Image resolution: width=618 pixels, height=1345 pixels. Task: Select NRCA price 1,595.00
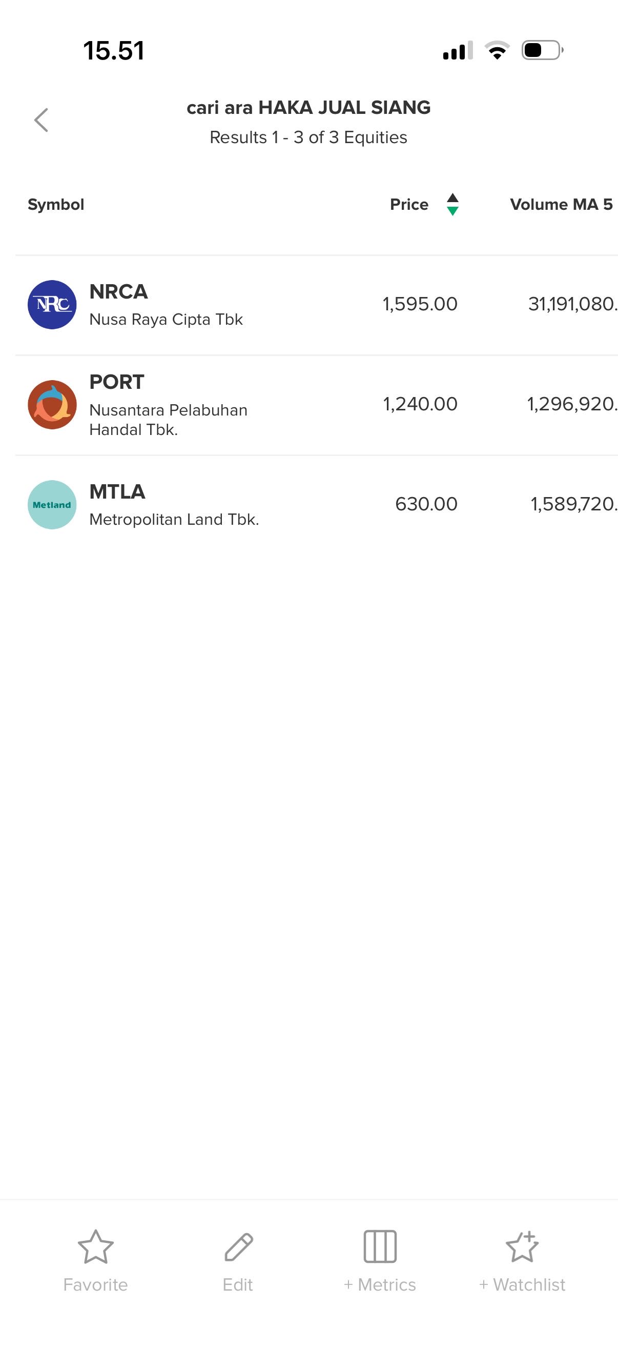click(x=420, y=304)
